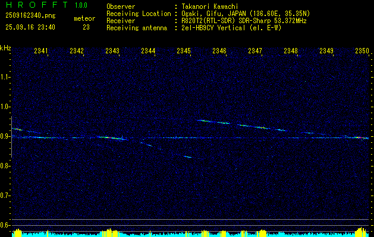Screen dimensions: 374x237
Task: Select the filename 2509162340.png
Action: 30,16
